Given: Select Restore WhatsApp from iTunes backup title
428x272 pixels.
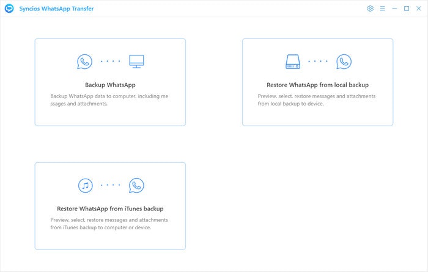Looking at the screenshot, I should (110, 209).
